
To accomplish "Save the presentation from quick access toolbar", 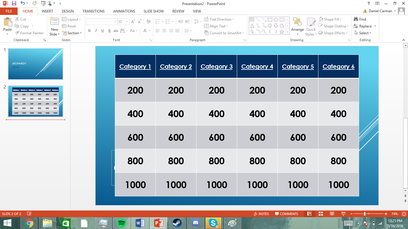I will [x=14, y=4].
